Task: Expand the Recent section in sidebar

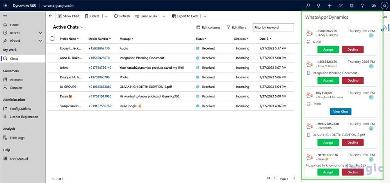Action: pos(41,33)
